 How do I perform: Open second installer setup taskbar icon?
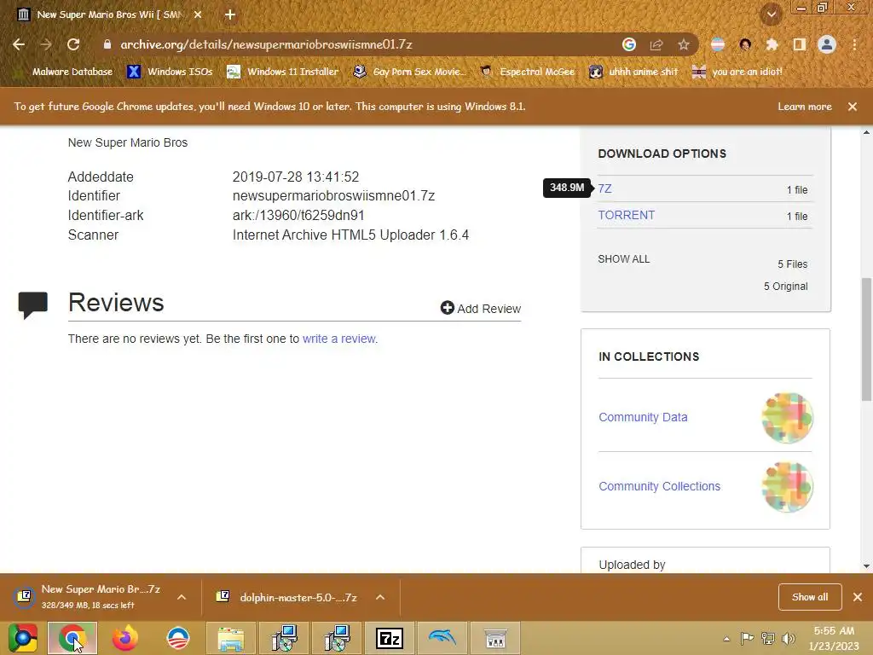(x=336, y=638)
